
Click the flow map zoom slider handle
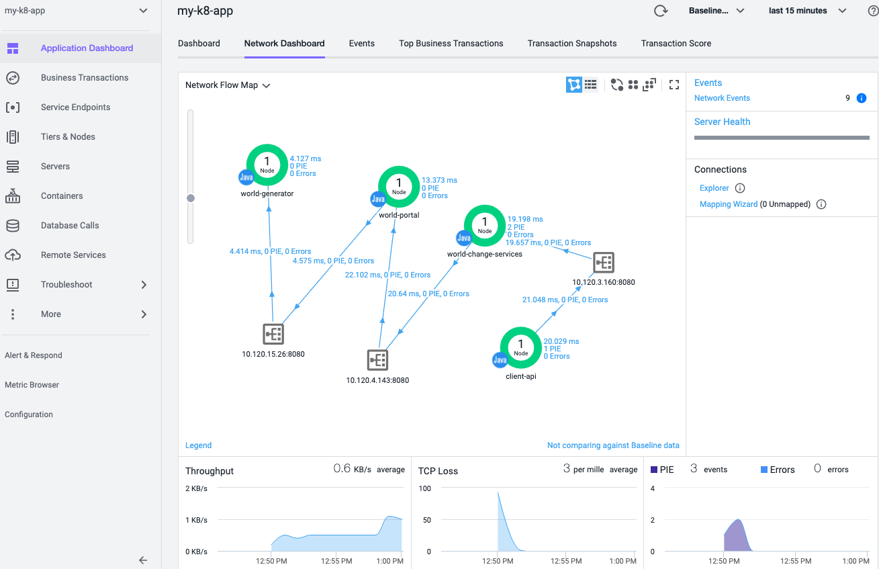pyautogui.click(x=191, y=198)
